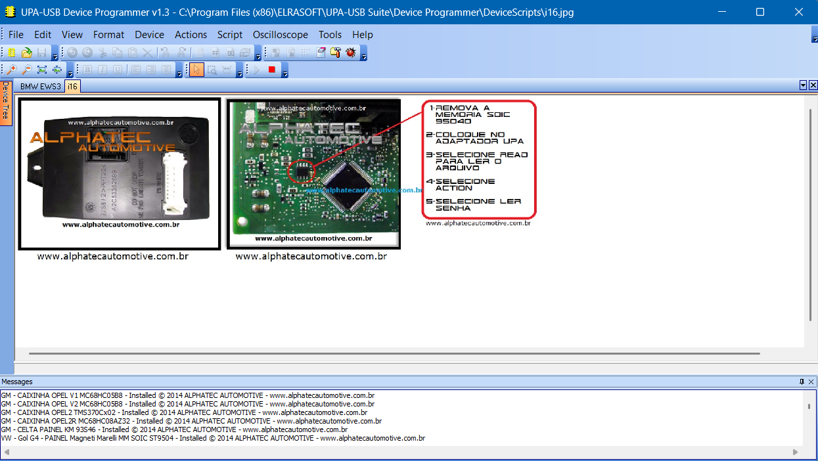Image resolution: width=818 pixels, height=461 pixels.
Task: Click the Undo toolbar icon
Action: (72, 53)
